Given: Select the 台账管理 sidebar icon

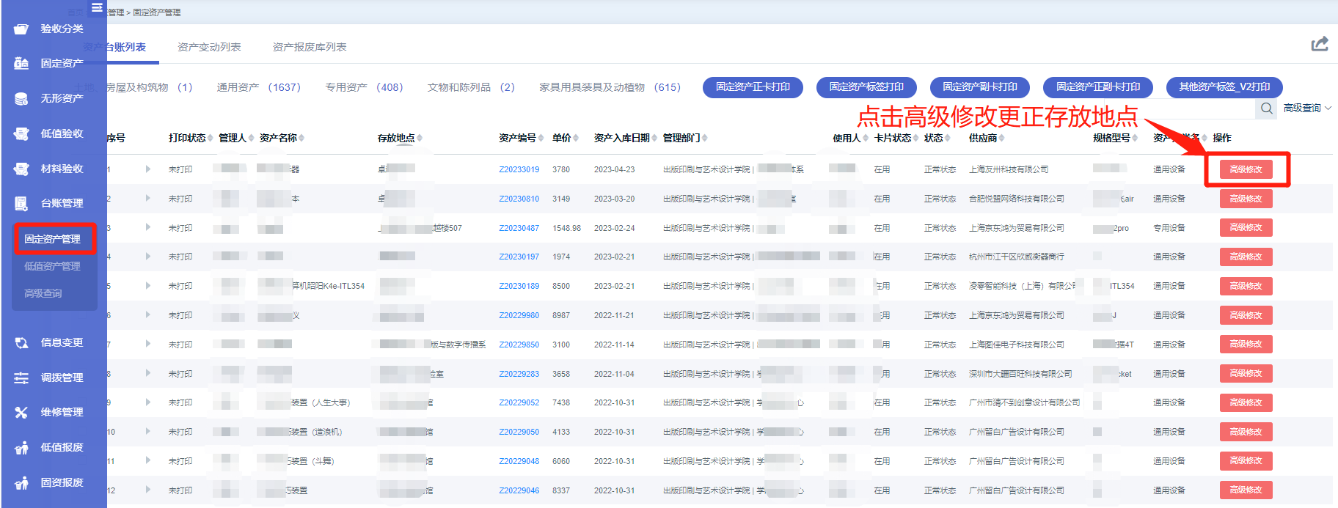Looking at the screenshot, I should [x=21, y=203].
